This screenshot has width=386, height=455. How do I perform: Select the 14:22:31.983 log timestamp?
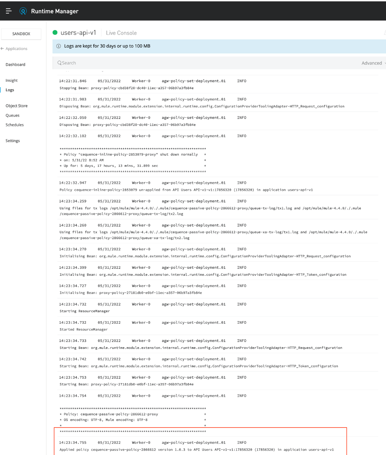tap(73, 99)
